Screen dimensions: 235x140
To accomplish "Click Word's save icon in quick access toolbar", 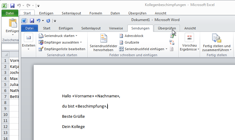I will [x=32, y=21].
